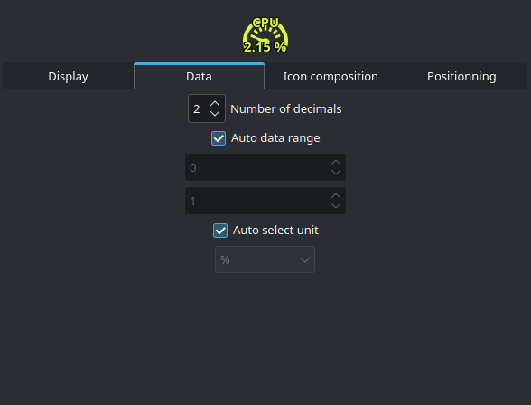
Task: Click the unit dropdown chevron arrow
Action: [x=305, y=260]
